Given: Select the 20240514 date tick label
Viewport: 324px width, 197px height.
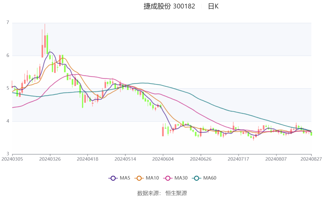Looking at the screenshot, I should (x=125, y=159).
